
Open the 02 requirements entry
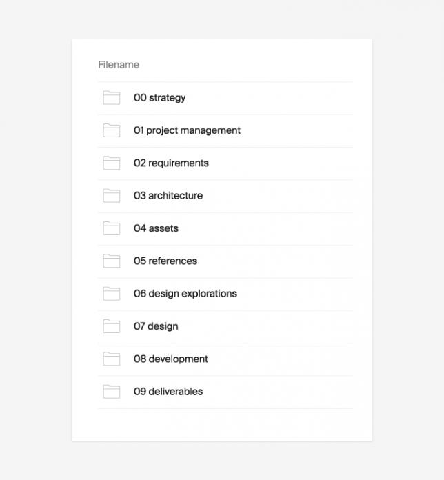click(x=171, y=163)
